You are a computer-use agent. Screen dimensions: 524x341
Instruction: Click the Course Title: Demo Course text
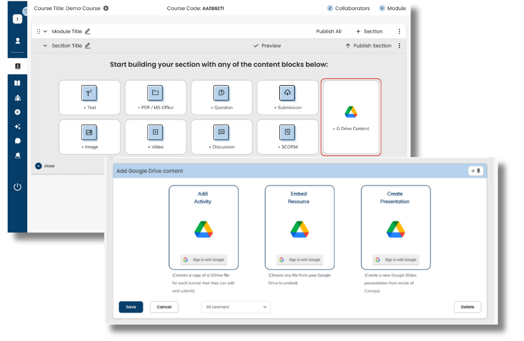(67, 8)
